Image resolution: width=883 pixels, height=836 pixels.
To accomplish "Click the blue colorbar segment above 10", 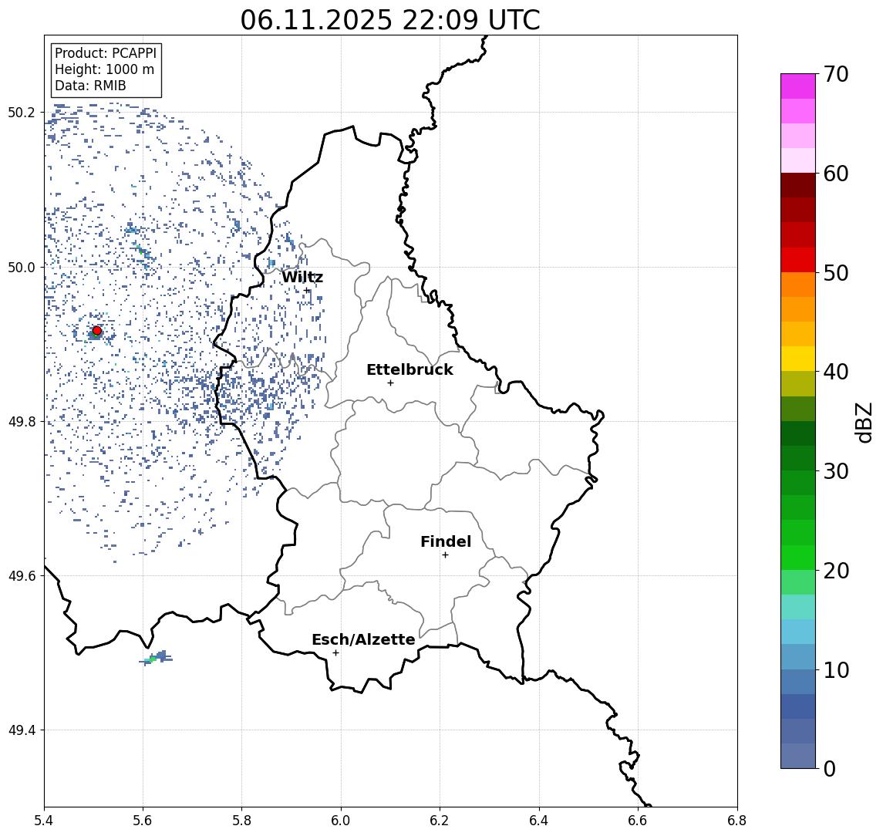I will click(798, 657).
